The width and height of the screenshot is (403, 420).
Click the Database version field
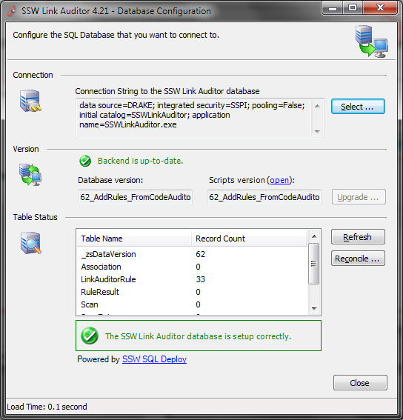click(x=136, y=197)
